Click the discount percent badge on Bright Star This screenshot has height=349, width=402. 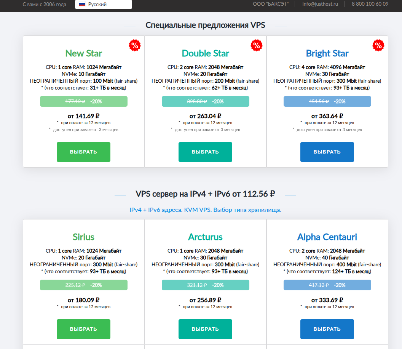click(x=378, y=45)
